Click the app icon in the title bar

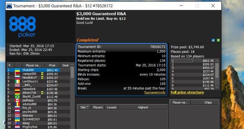coord(9,6)
